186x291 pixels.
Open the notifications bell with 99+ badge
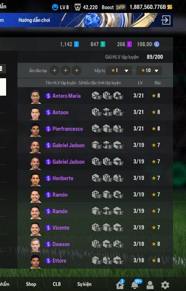pyautogui.click(x=136, y=284)
